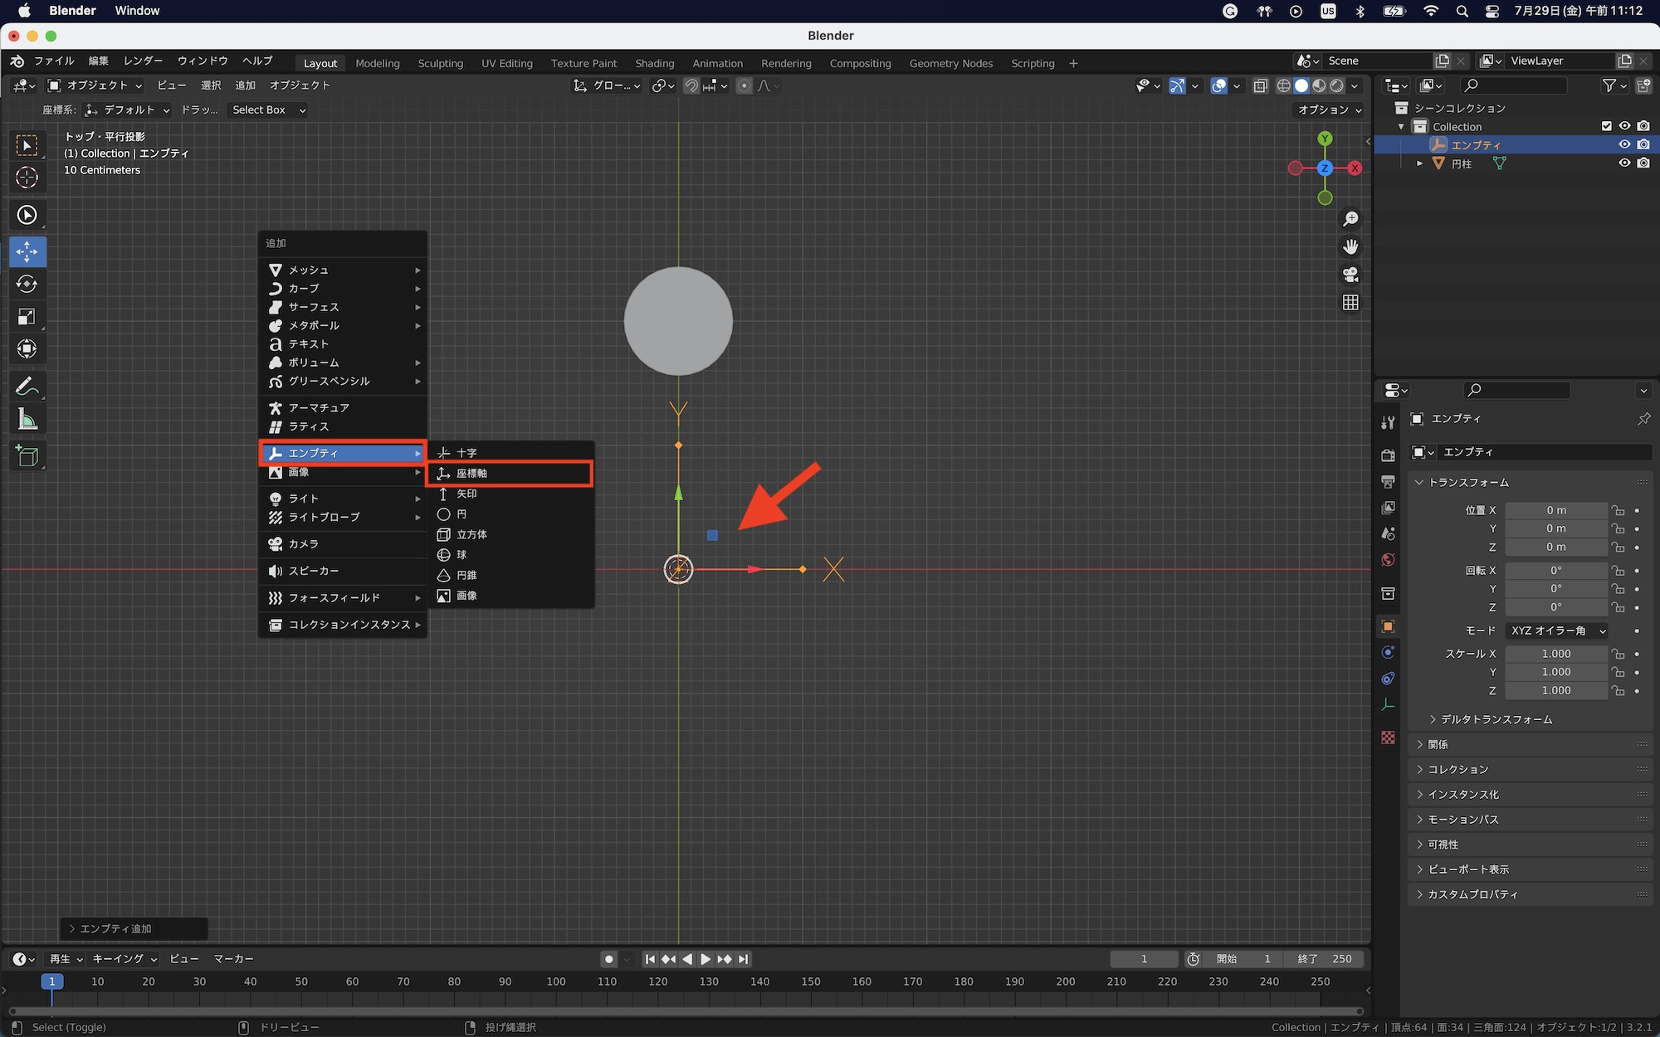
Task: Open the オプション button in viewport header
Action: pyautogui.click(x=1330, y=110)
